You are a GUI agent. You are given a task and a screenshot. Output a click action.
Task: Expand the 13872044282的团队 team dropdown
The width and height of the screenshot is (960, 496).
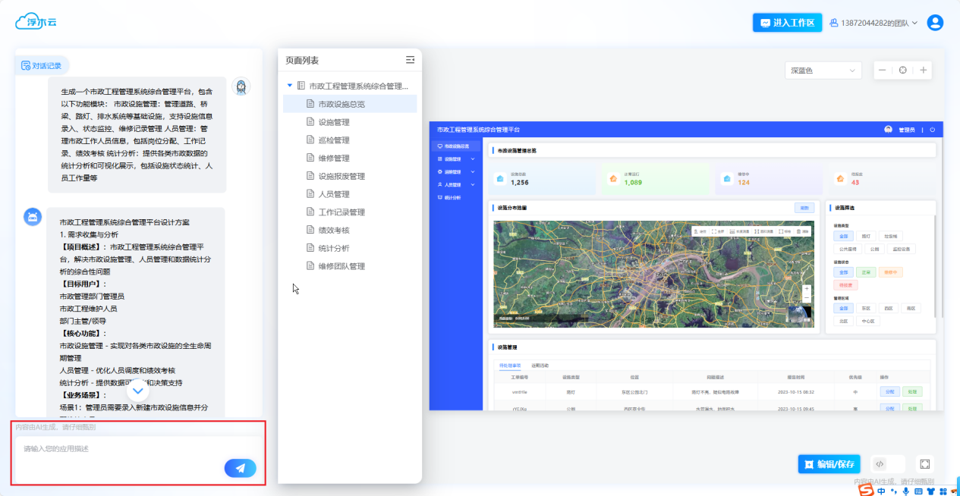tap(874, 23)
